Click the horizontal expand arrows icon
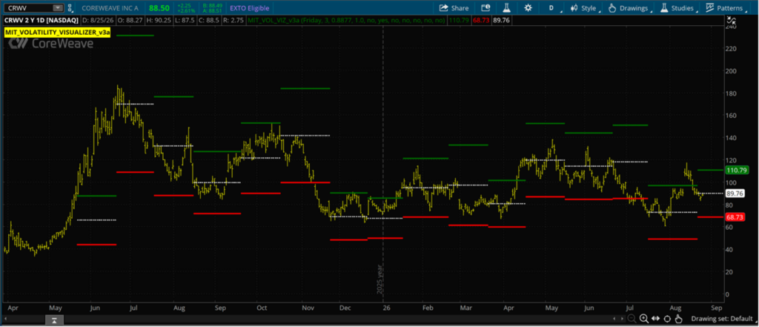Screen dimensions: 759x327 click(655, 319)
